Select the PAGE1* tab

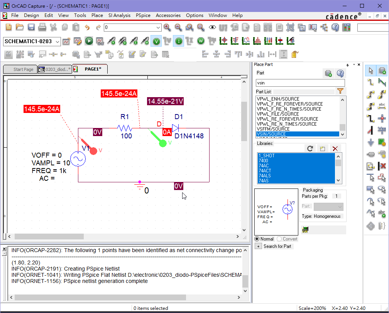click(90, 69)
